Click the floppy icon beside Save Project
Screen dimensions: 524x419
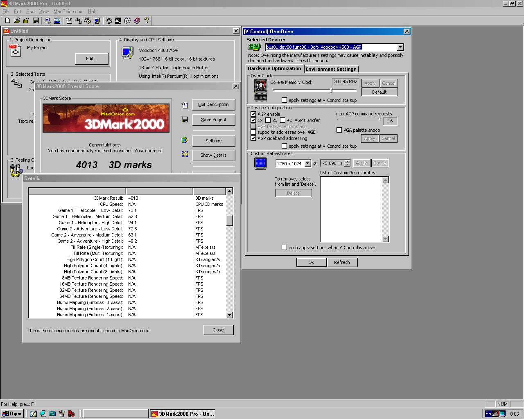pos(185,119)
